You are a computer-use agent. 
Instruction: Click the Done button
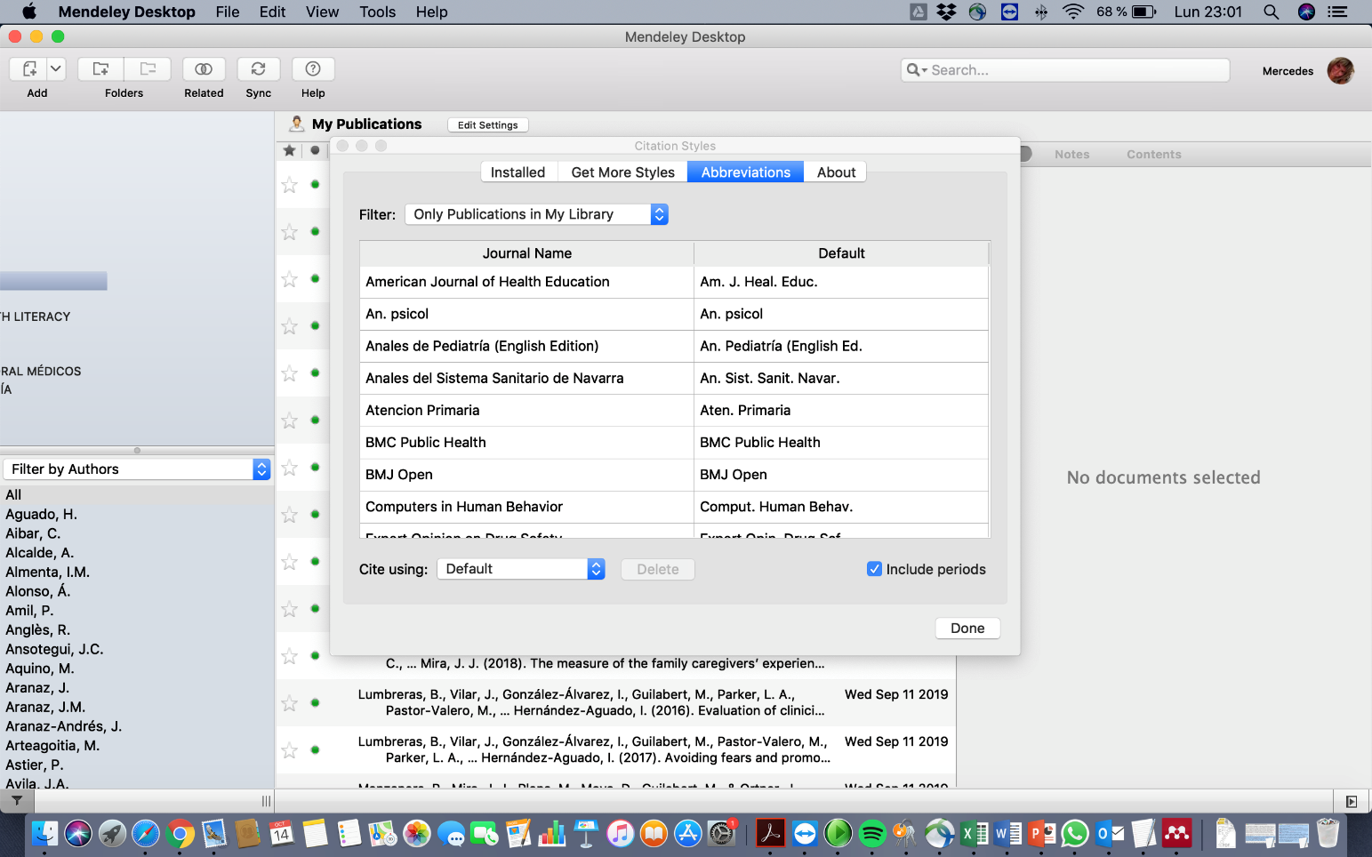(x=967, y=629)
